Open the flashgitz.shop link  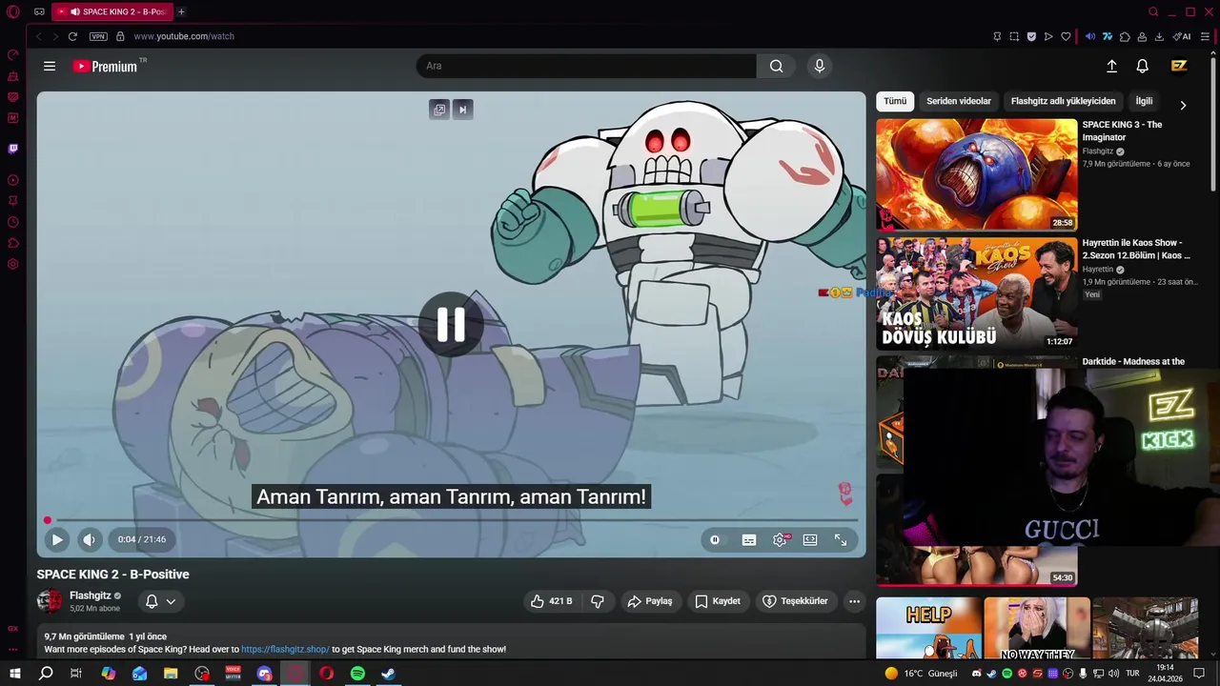(x=285, y=649)
